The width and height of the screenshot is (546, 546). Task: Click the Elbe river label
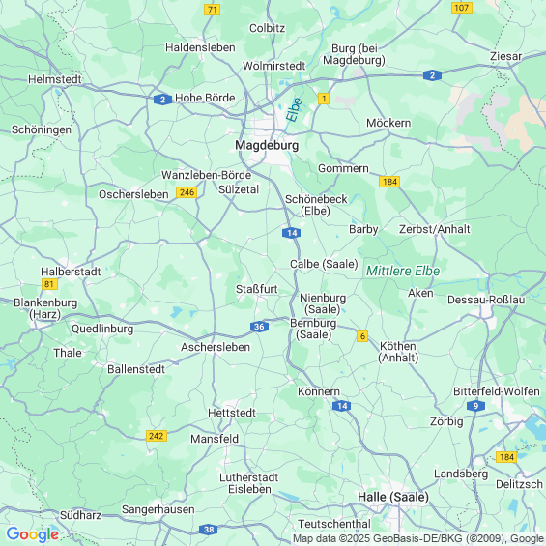[293, 110]
